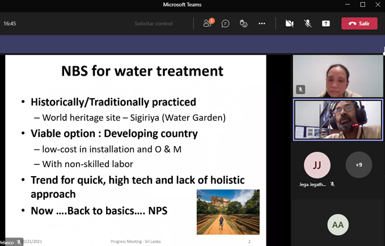Click the muted mic icon on top video
The height and width of the screenshot is (246, 385).
[301, 90]
